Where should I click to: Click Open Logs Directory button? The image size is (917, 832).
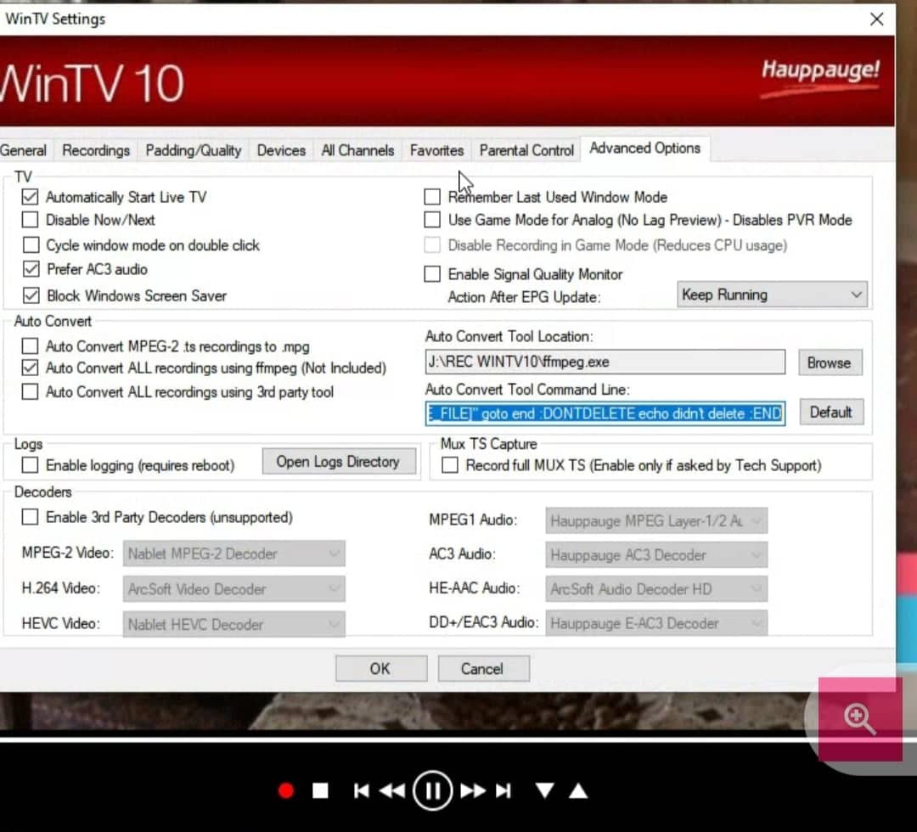click(338, 461)
